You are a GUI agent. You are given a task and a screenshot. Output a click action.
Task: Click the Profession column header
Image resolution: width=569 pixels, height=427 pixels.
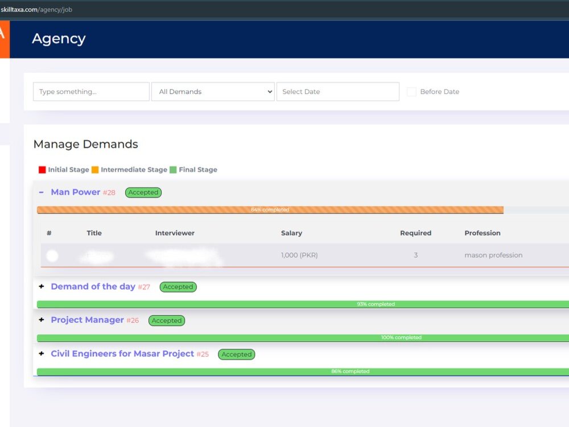483,233
